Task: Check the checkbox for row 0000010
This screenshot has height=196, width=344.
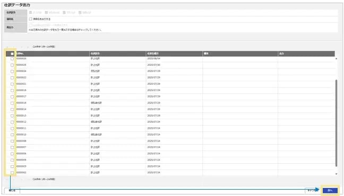Action: [12, 135]
